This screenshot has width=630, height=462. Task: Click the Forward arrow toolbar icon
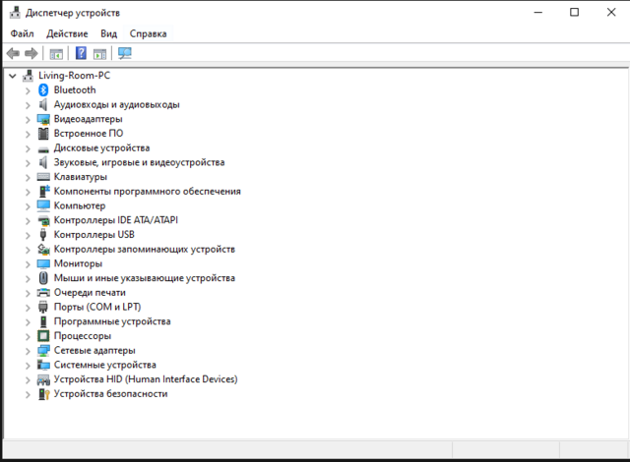click(x=31, y=53)
